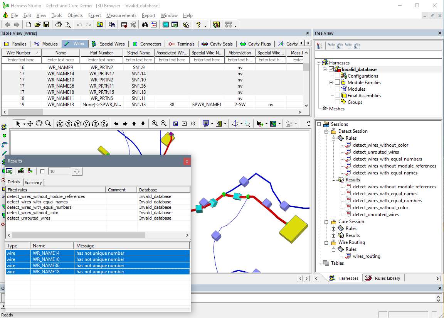Viewport: 444px width, 318px height.
Task: Click the Signal Name filter text field
Action: click(139, 60)
